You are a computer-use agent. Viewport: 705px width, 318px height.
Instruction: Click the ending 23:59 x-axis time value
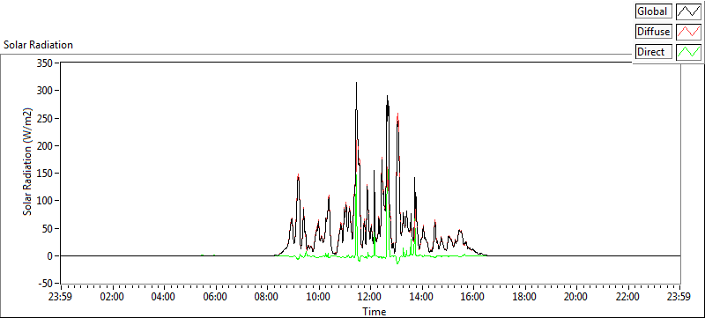(x=679, y=297)
